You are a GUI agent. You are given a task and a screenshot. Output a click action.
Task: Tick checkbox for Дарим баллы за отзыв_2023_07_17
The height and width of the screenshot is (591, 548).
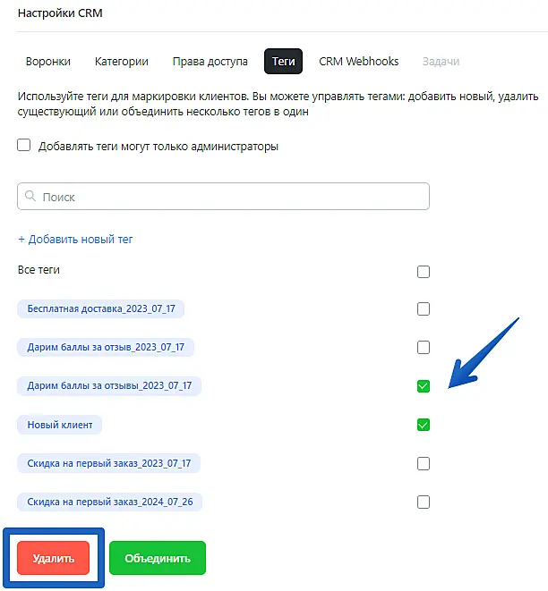coord(424,348)
